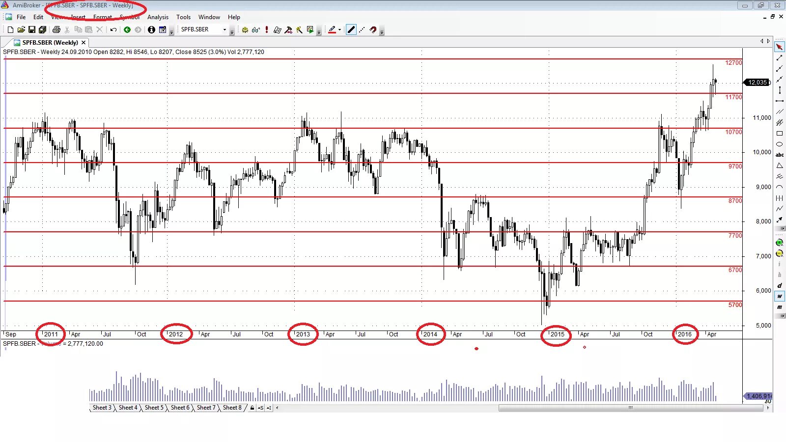Viewport: 786px width, 442px height.
Task: Open a file with the folder icon
Action: (21, 30)
